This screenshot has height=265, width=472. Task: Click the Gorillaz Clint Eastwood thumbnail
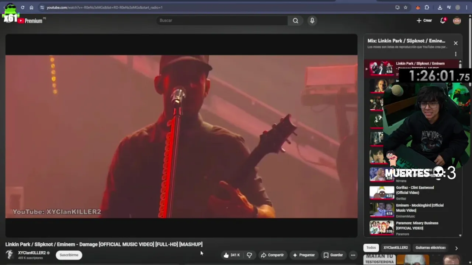(382, 192)
